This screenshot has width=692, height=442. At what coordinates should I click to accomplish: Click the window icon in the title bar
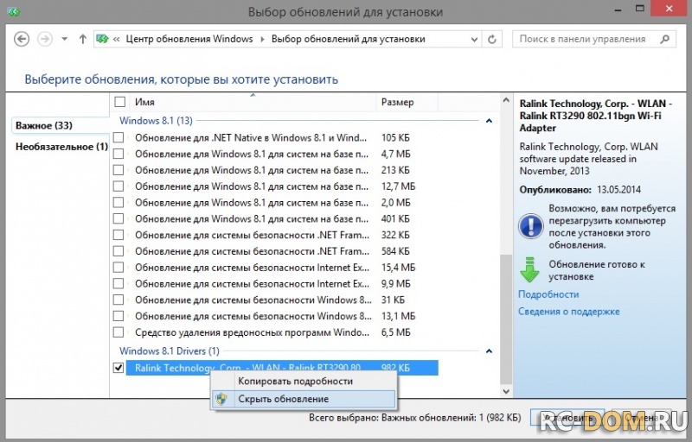[13, 11]
